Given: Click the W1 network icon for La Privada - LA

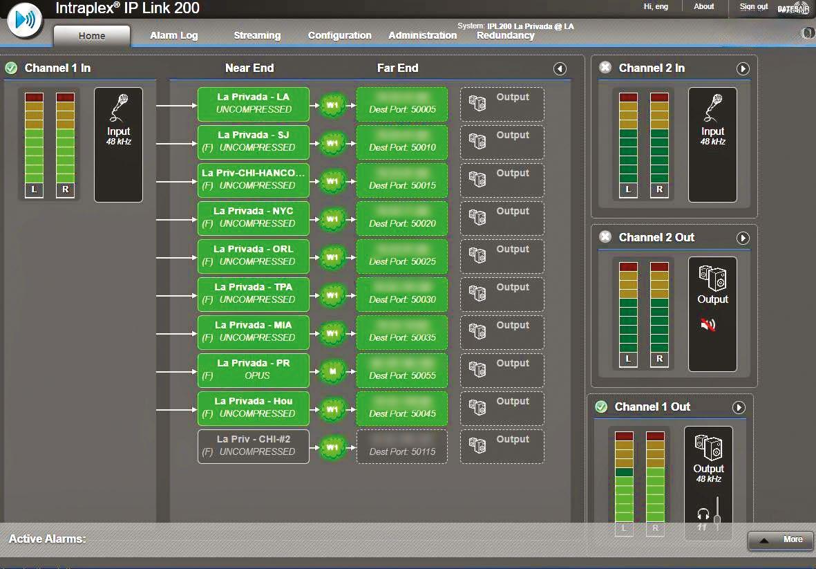Looking at the screenshot, I should 332,105.
